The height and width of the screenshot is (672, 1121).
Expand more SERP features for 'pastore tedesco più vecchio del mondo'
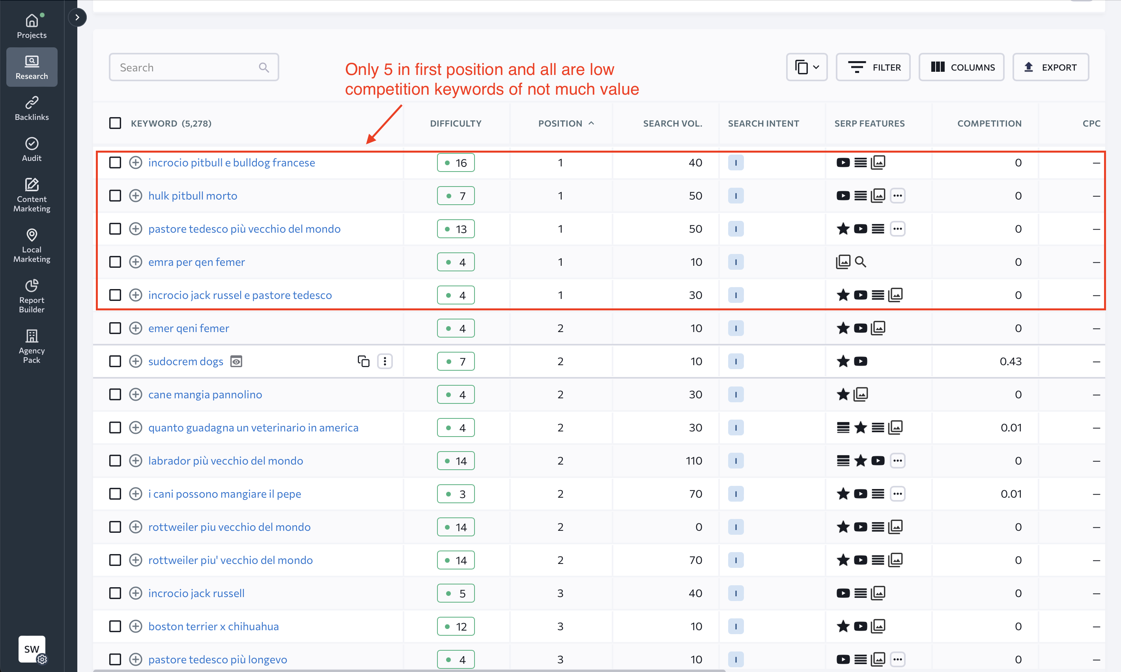(898, 229)
